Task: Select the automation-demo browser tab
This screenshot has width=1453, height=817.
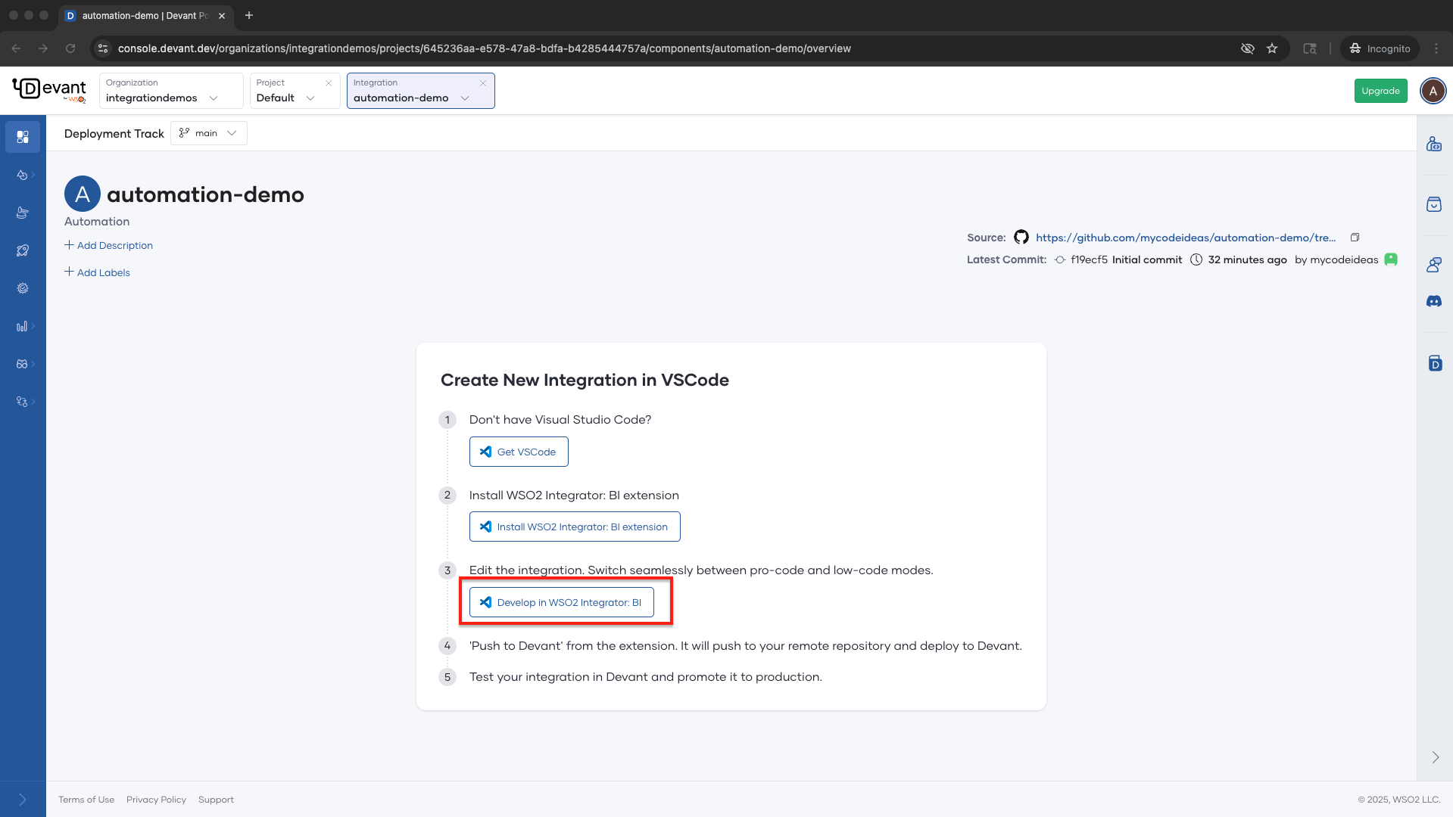Action: tap(144, 15)
